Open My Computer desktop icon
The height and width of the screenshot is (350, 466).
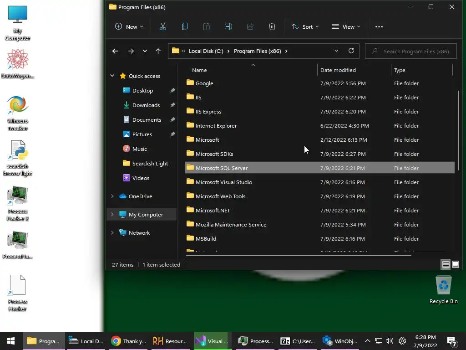click(x=18, y=23)
